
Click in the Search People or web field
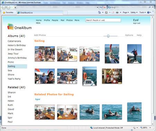[x=103, y=20]
